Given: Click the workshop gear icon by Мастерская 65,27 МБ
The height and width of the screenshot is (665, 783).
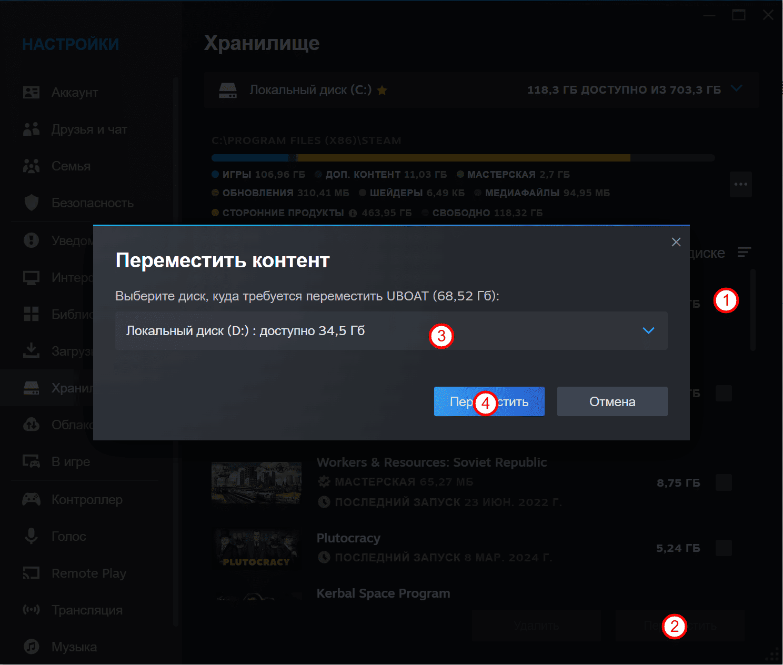Looking at the screenshot, I should [324, 481].
